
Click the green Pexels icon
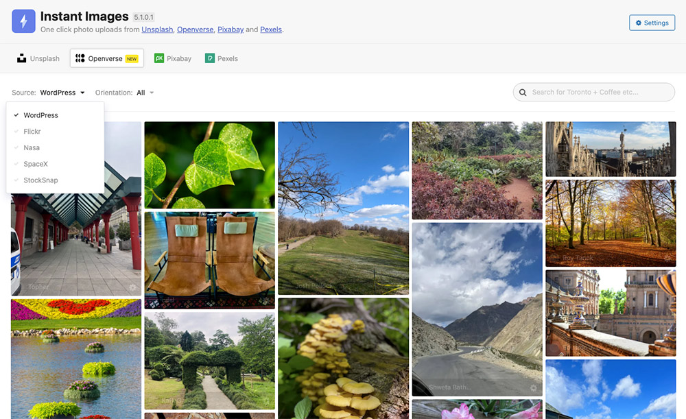[210, 58]
